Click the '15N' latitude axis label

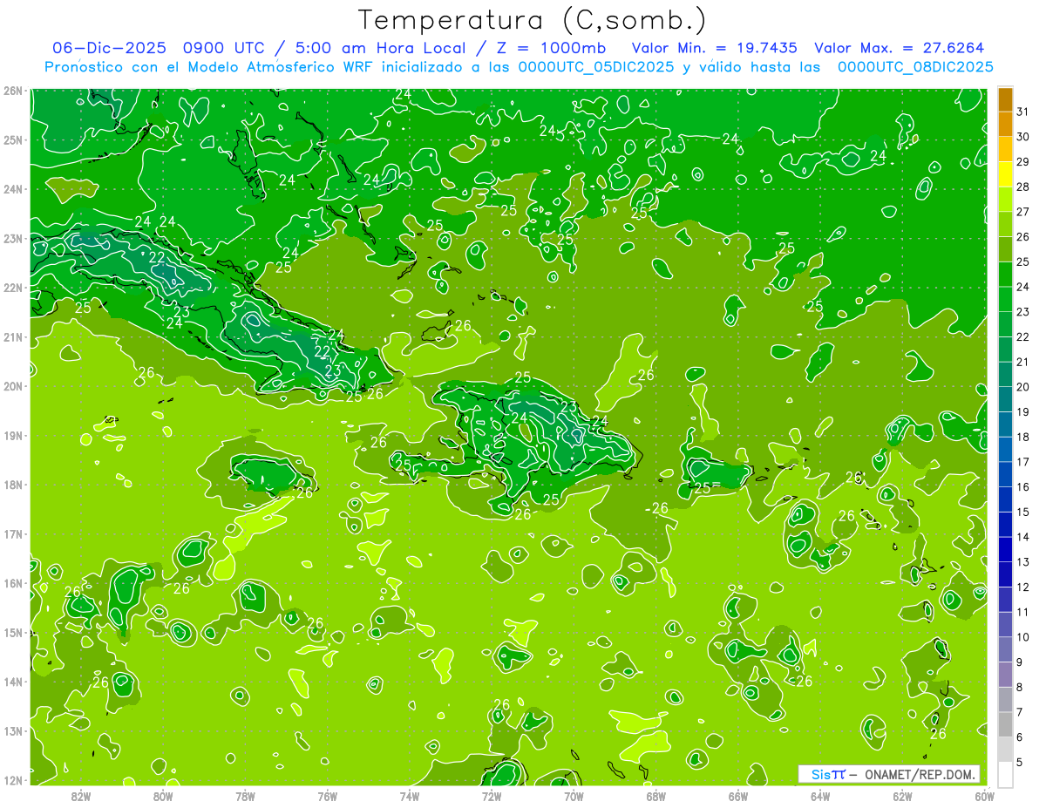pyautogui.click(x=13, y=633)
